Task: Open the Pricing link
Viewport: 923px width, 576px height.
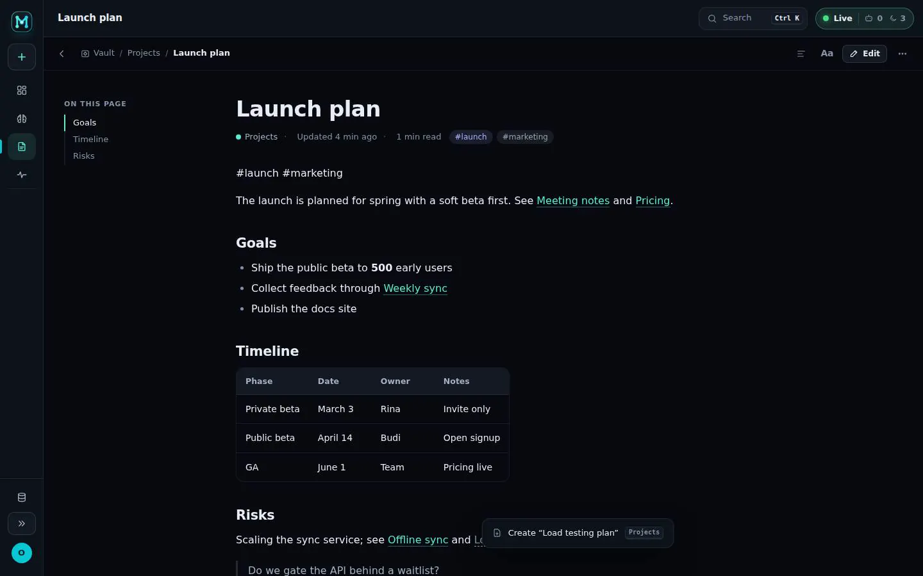Action: (653, 200)
